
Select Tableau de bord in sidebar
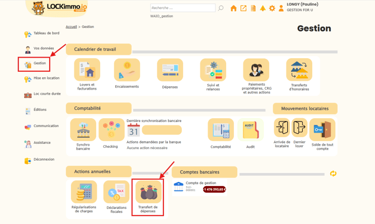46,34
